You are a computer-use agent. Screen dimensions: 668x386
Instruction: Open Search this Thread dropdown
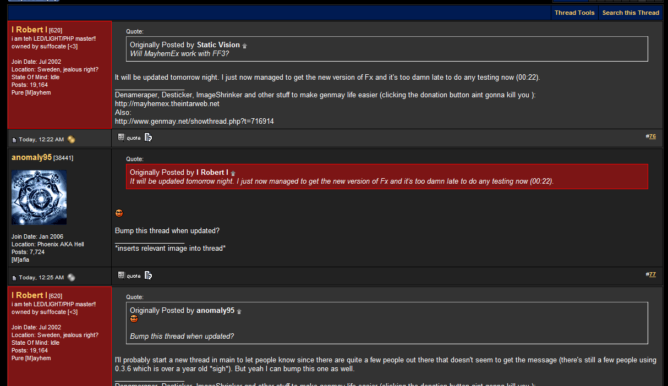pos(631,13)
